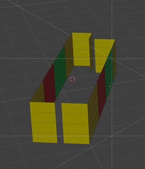This screenshot has width=145, height=169.
Task: Select the near-left bright yellow front panel
Action: [x=43, y=122]
